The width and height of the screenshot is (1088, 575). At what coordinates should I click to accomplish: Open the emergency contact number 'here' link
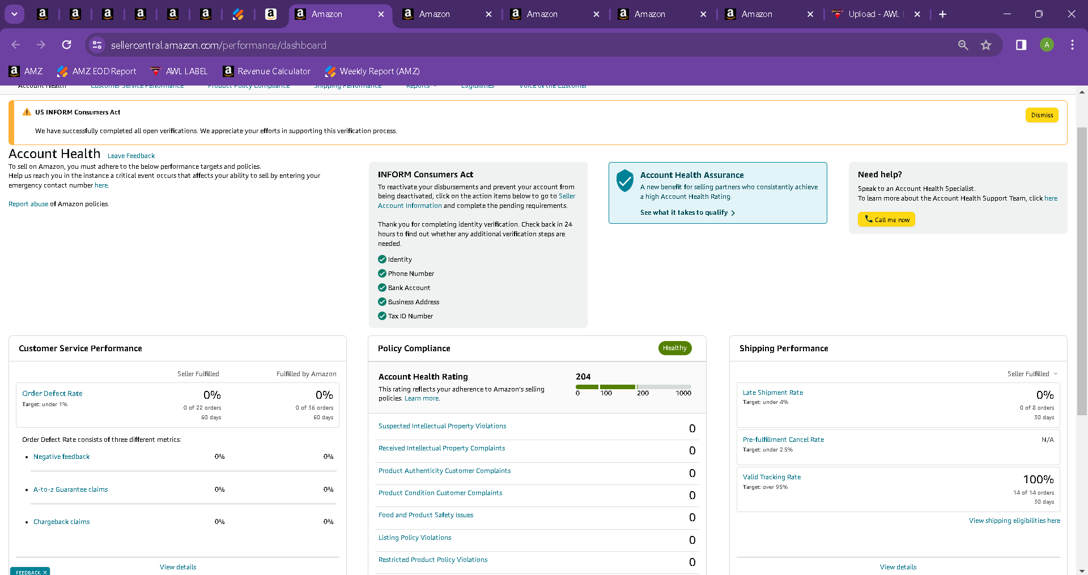101,185
